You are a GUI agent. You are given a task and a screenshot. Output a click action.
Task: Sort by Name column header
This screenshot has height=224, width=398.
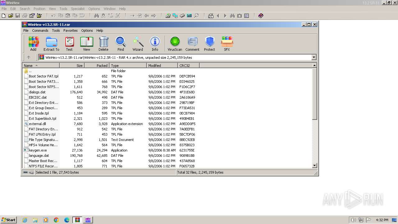point(41,66)
